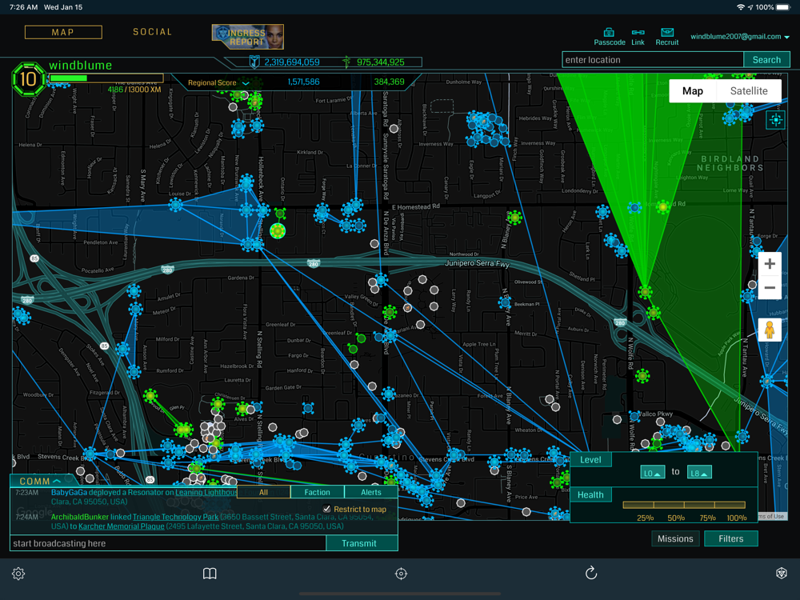Open the minimum level L0 dropdown
The height and width of the screenshot is (600, 800).
653,473
